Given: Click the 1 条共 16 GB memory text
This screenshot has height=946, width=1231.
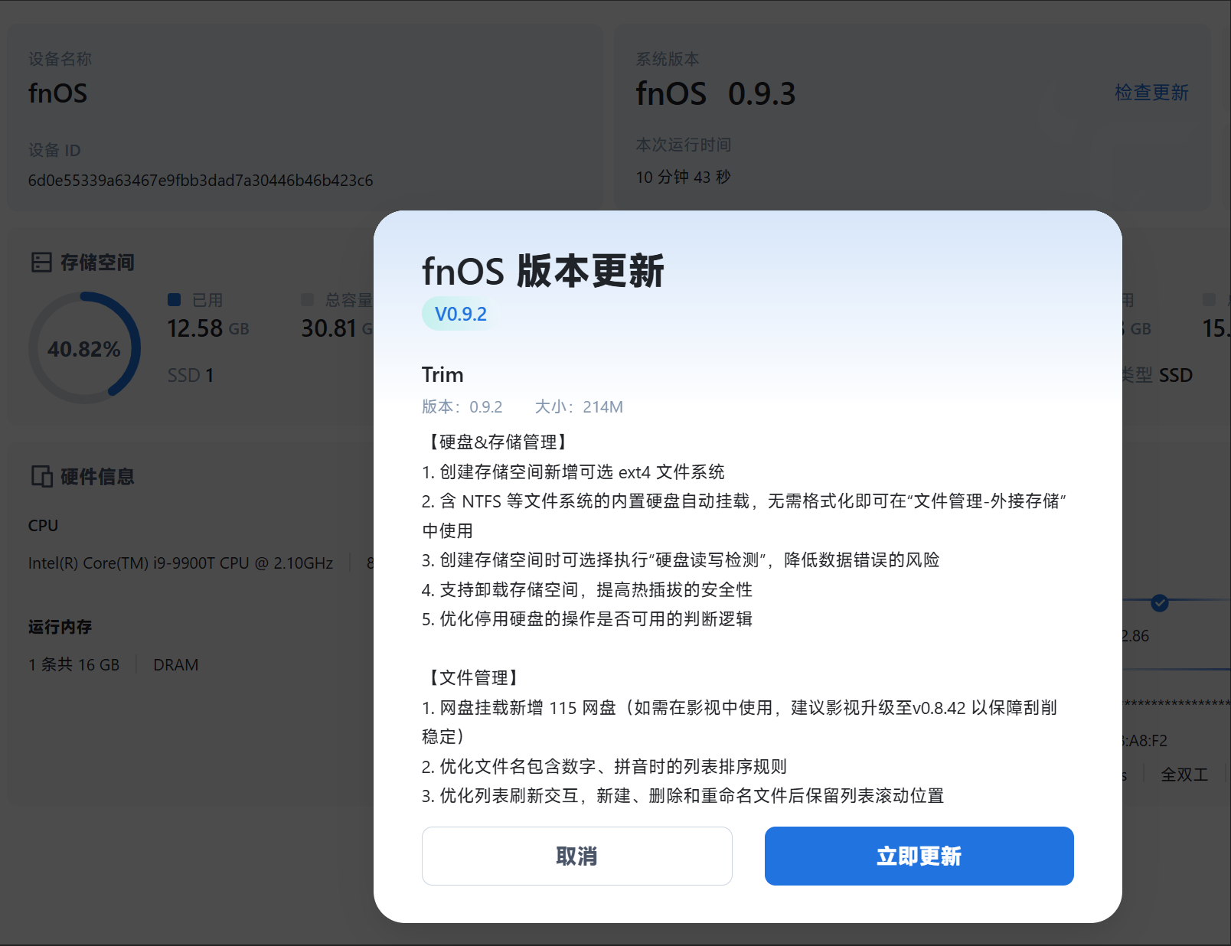Looking at the screenshot, I should click(x=74, y=664).
